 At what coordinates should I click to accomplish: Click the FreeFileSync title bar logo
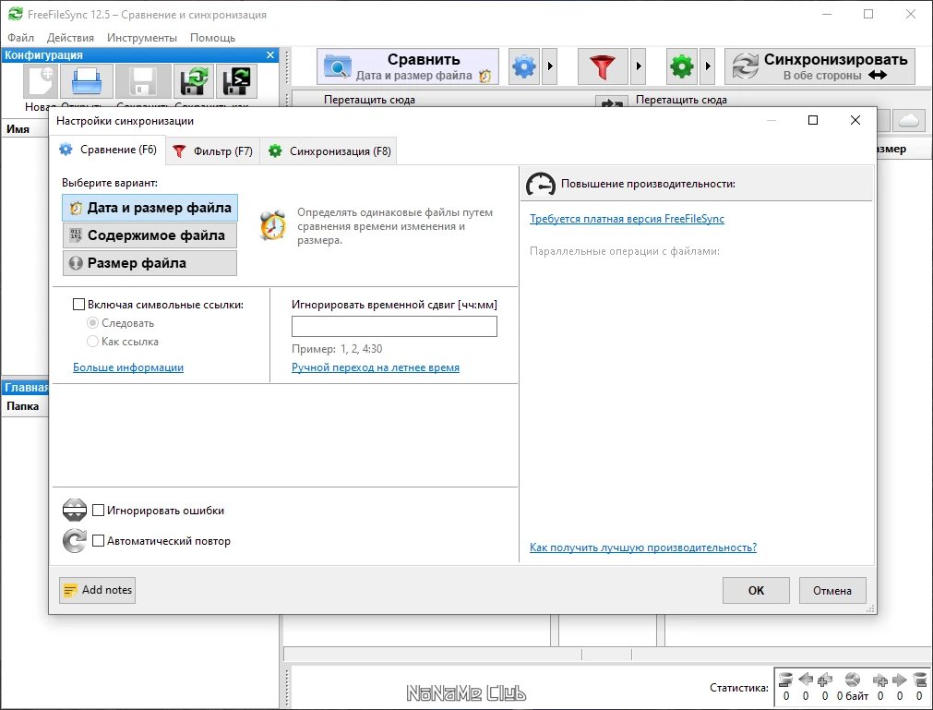[x=16, y=14]
